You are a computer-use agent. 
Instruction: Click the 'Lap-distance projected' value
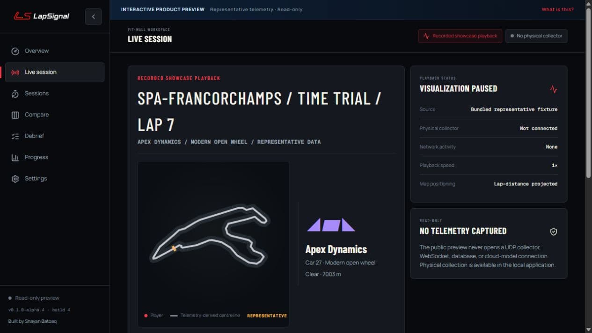coord(526,184)
